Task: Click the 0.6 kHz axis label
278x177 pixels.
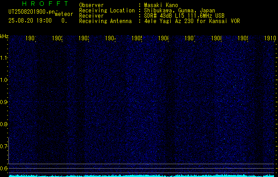Action: point(4,168)
